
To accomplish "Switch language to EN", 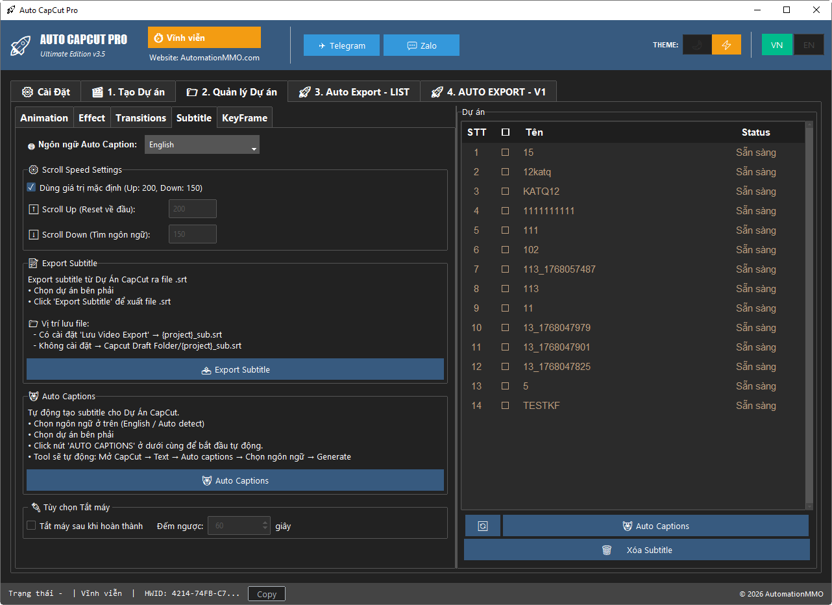I will (809, 45).
